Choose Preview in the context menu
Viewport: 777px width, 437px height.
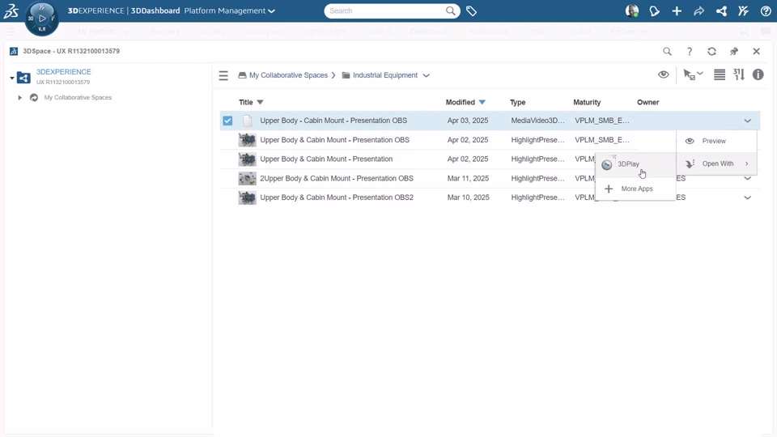pyautogui.click(x=716, y=141)
